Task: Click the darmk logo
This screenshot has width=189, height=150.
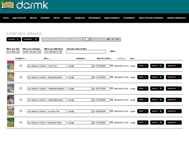Action: 32,5
